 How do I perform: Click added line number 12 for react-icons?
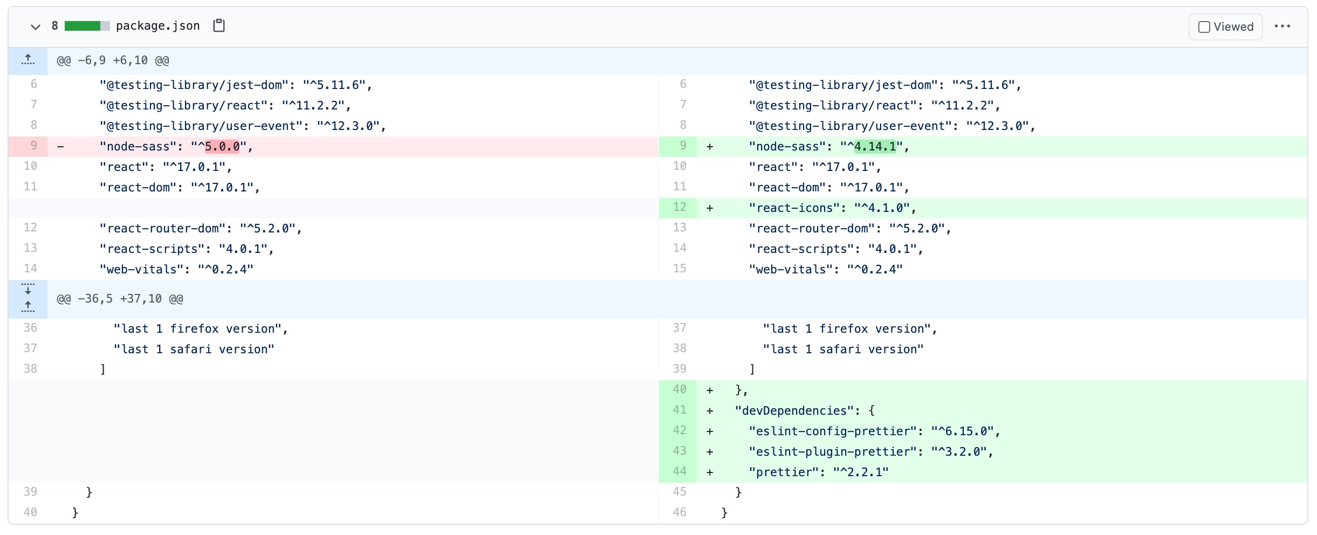[x=678, y=208]
